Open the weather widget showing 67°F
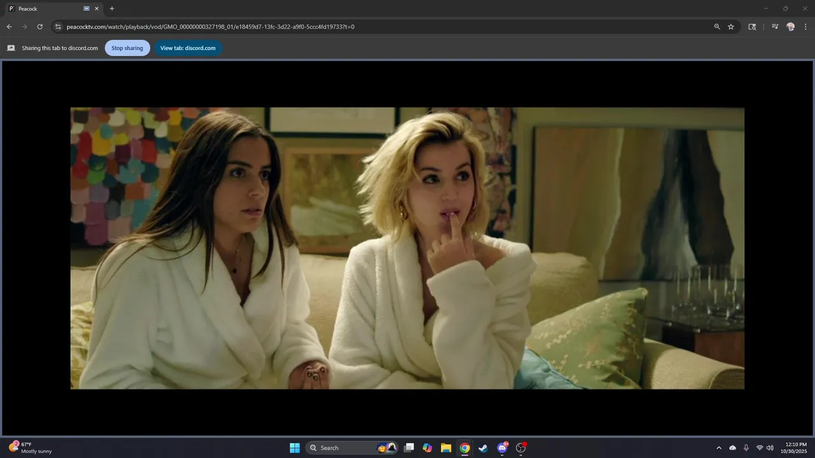 [x=31, y=448]
